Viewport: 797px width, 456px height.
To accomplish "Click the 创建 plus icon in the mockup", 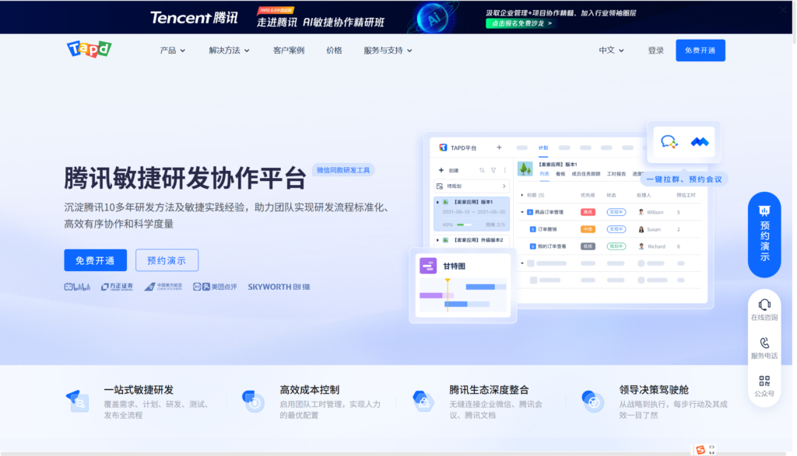I will click(441, 170).
